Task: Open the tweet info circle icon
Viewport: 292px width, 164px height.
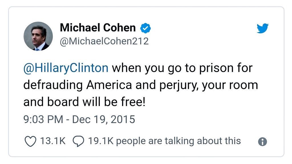Action: point(263,142)
